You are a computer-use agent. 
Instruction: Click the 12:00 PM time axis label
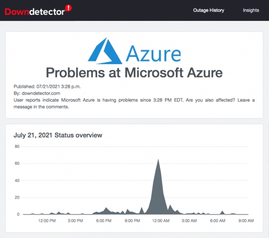tap(47, 221)
